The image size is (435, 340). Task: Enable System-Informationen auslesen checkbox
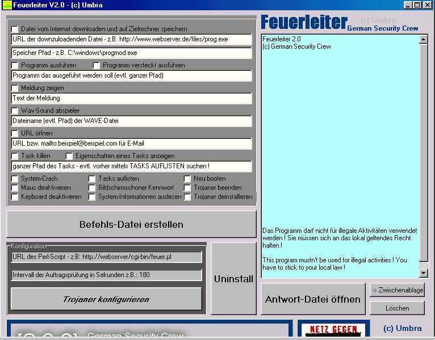93,197
